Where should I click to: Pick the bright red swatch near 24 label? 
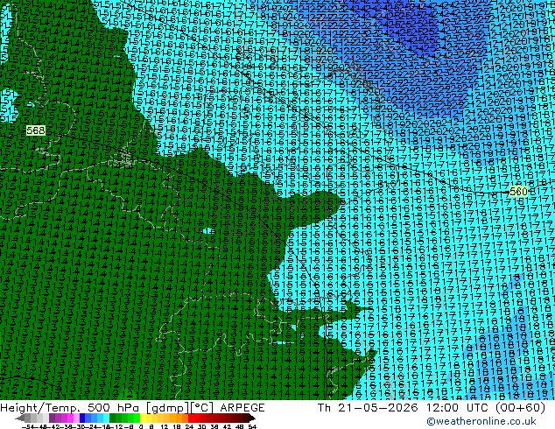pos(191,418)
